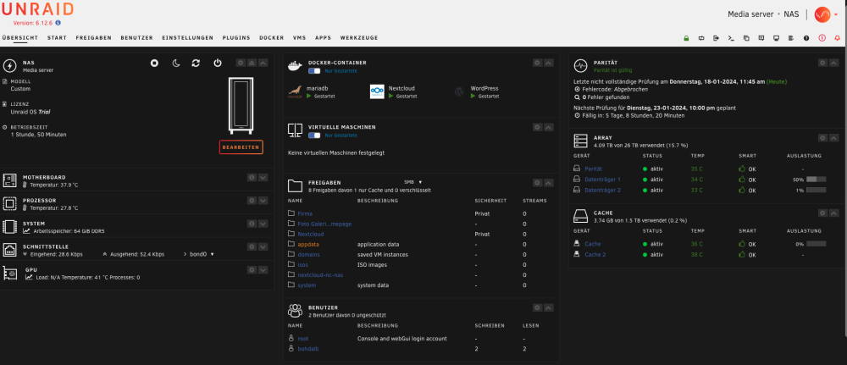Expand the System panel

[x=263, y=224]
